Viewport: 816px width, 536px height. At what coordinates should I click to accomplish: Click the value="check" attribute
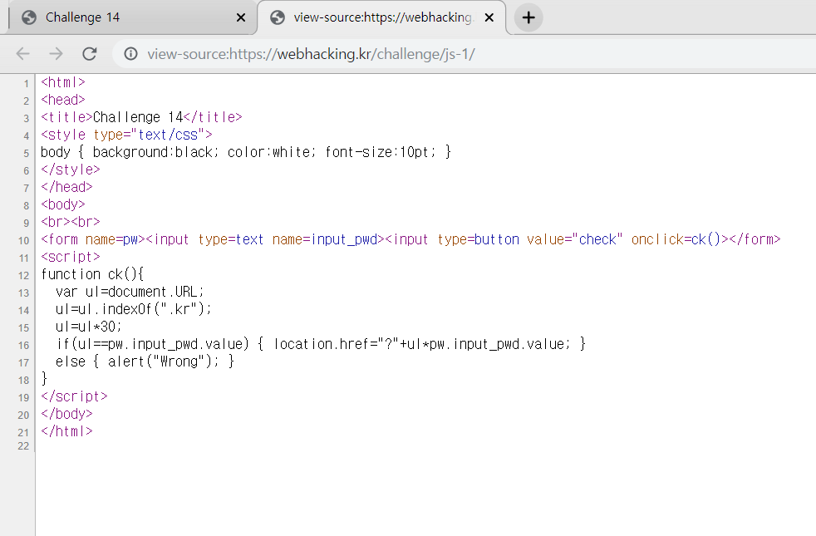click(574, 239)
